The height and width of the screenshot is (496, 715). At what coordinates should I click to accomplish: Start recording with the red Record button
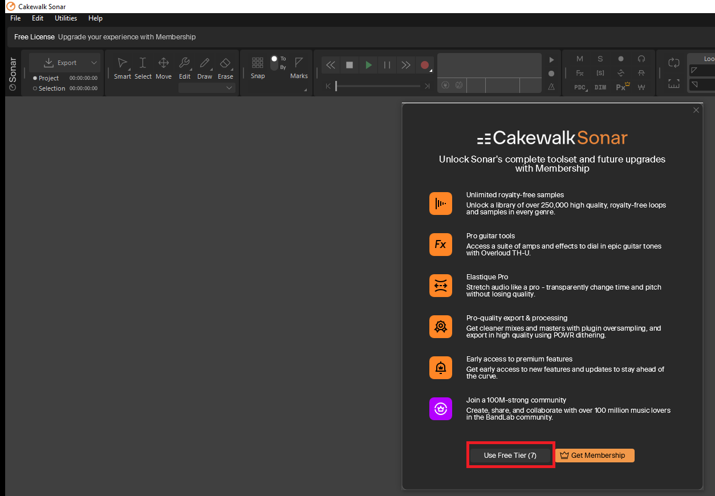(424, 65)
